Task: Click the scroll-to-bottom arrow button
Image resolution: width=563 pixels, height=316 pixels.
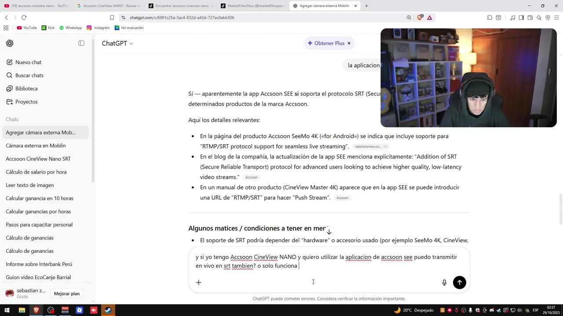Action: [329, 232]
